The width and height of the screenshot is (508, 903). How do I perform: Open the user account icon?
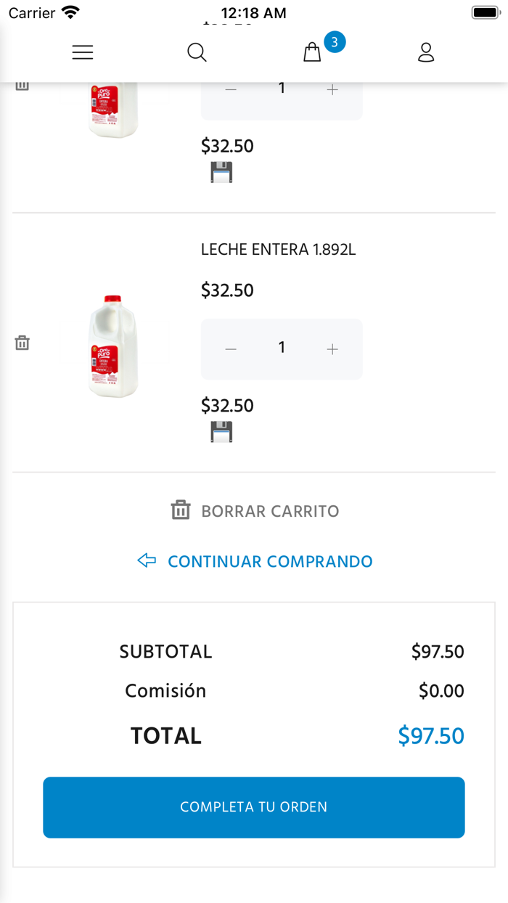tap(426, 52)
